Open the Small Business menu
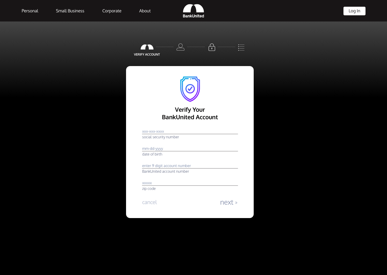387x275 pixels. click(x=70, y=11)
